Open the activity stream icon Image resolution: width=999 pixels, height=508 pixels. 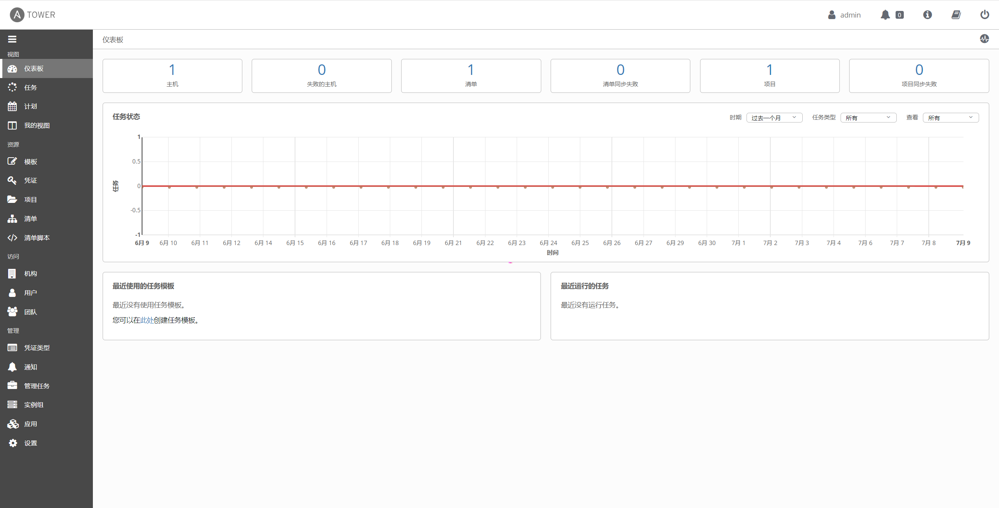984,39
